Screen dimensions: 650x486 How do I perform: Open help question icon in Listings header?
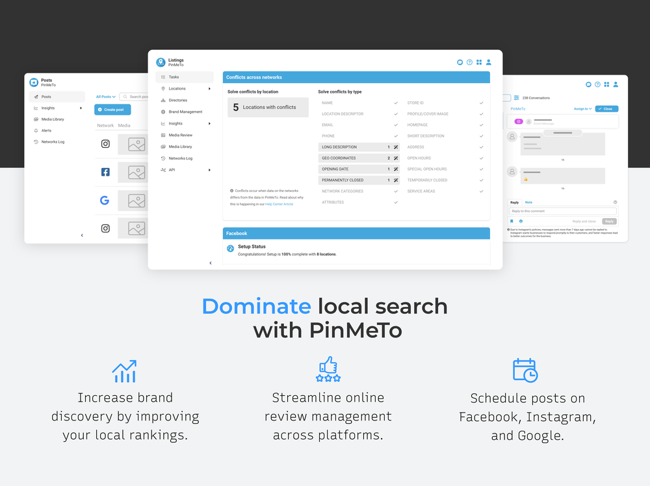pos(469,62)
